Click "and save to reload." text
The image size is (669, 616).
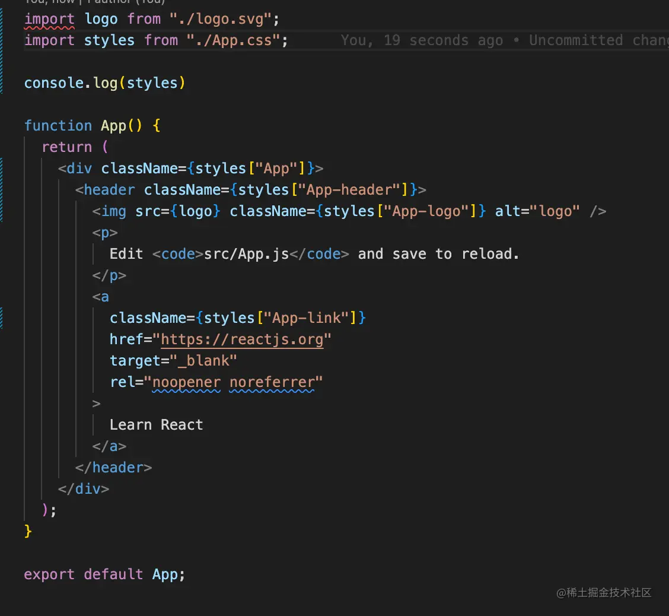click(439, 254)
